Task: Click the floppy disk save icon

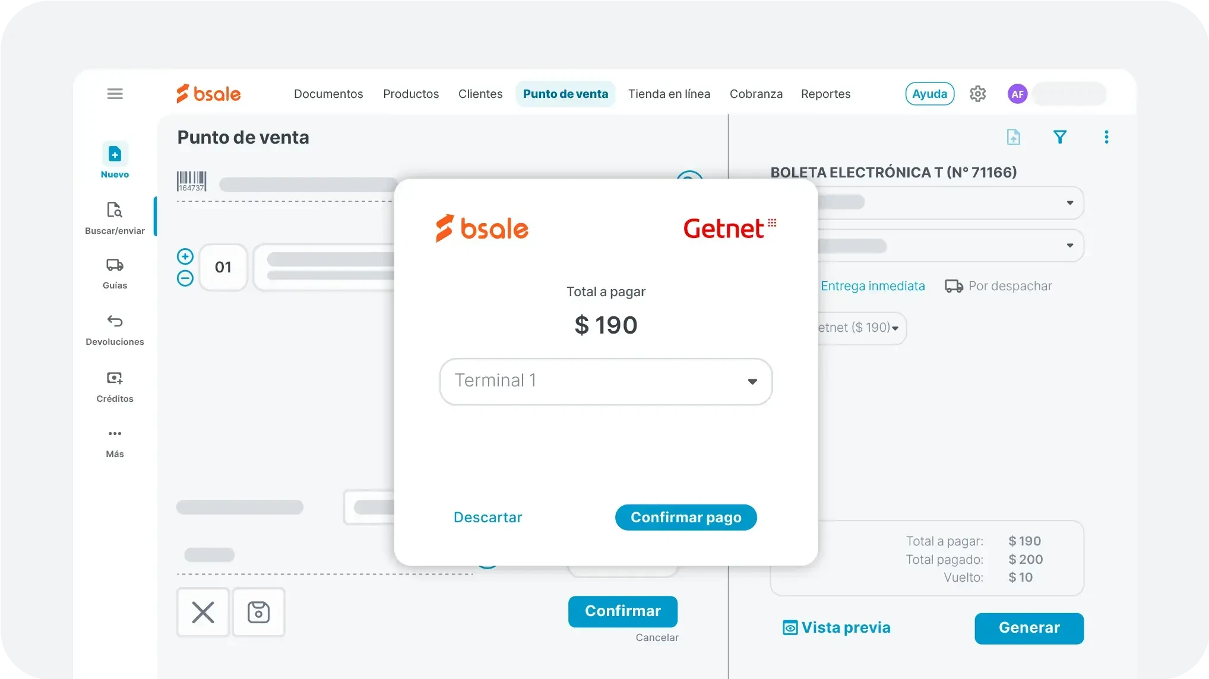Action: (x=259, y=612)
